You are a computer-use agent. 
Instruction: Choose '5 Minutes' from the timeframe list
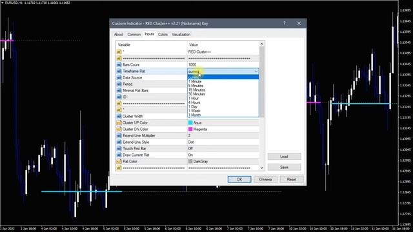pos(223,86)
